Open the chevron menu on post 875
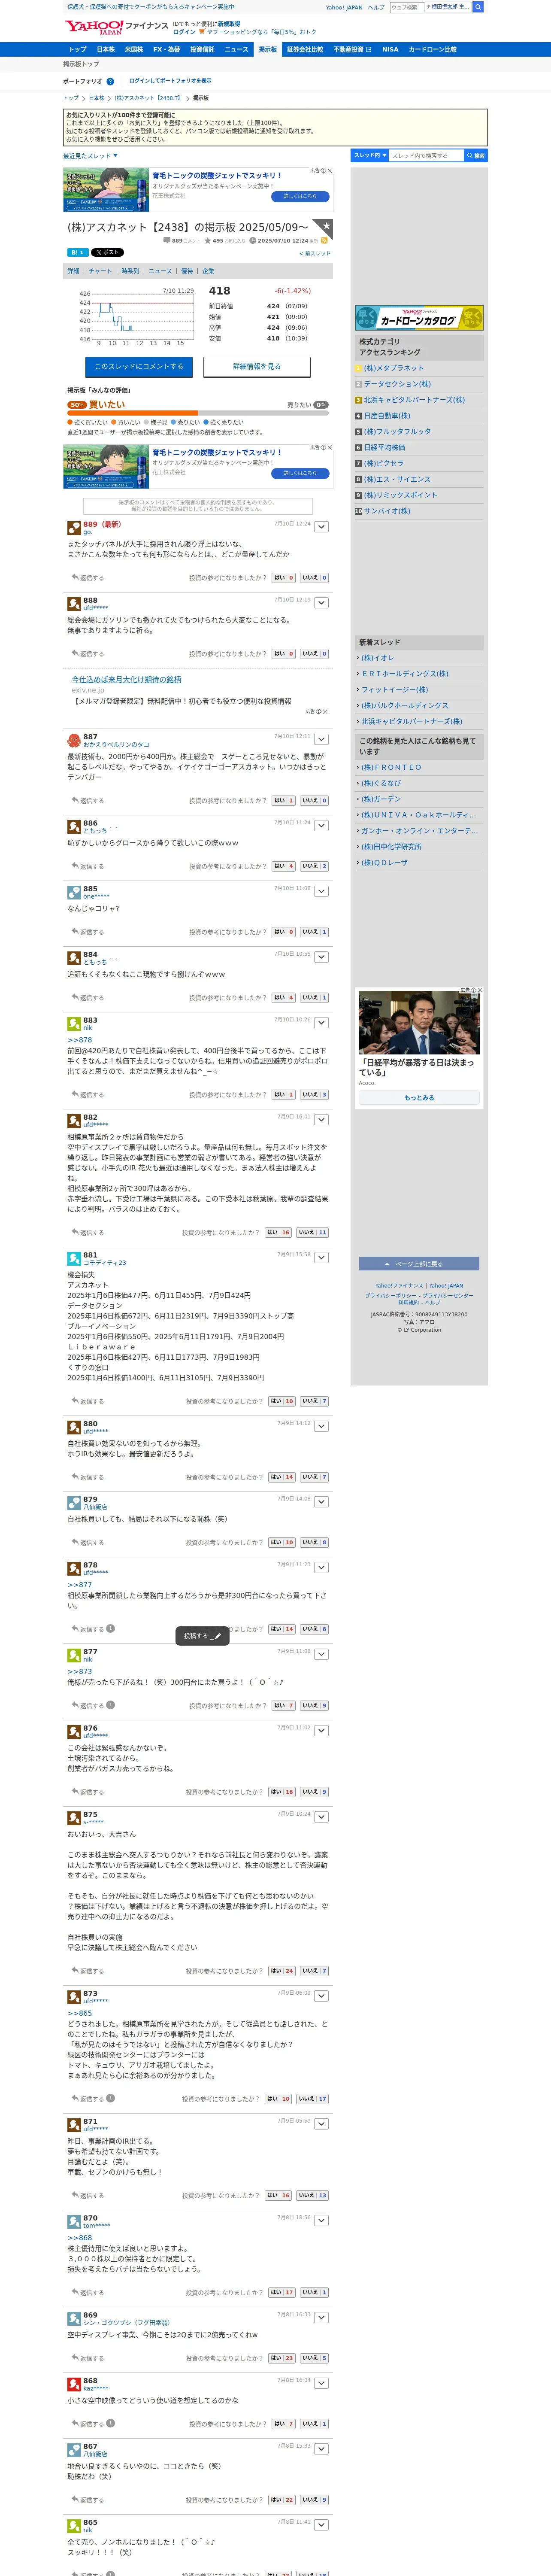The height and width of the screenshot is (2576, 551). (321, 1818)
